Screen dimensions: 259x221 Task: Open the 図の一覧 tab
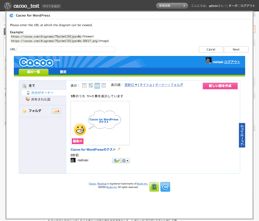(34, 72)
